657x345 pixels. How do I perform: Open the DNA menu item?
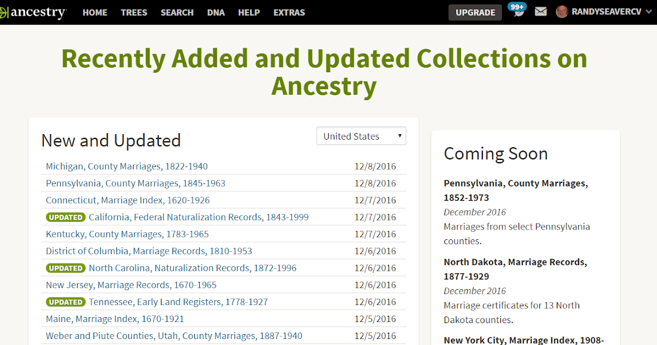point(216,12)
